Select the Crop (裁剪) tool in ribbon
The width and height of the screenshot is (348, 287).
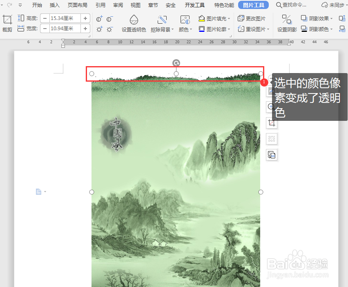(7, 24)
